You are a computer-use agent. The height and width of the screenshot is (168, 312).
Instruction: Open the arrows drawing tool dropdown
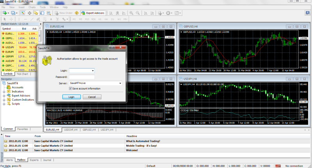[67, 19]
